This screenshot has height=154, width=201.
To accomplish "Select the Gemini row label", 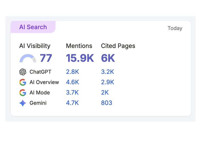I will click(38, 103).
